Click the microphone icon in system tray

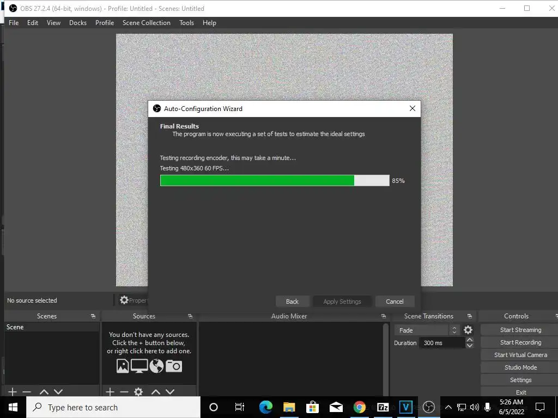click(488, 407)
